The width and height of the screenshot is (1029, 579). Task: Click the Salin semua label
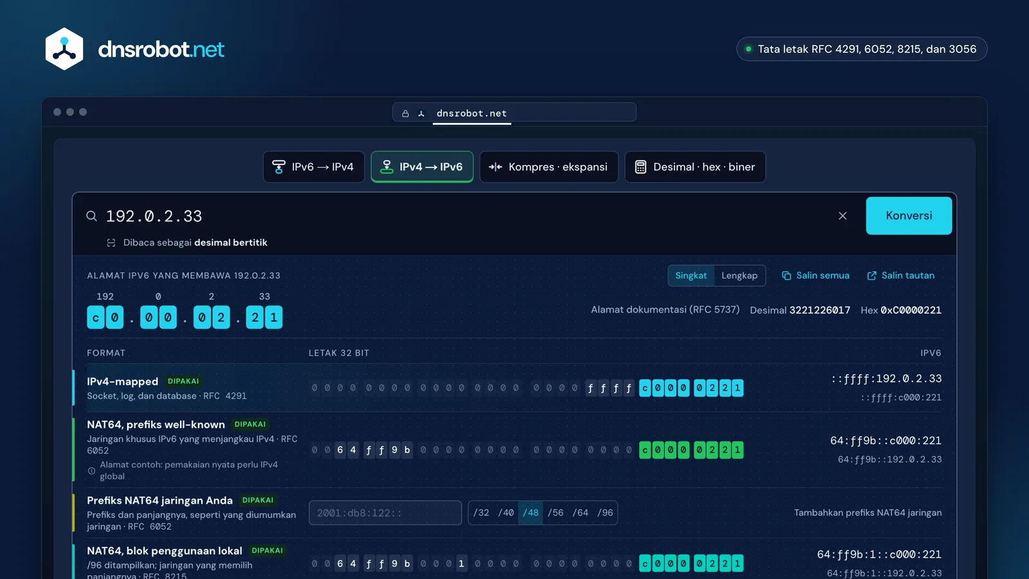(823, 275)
